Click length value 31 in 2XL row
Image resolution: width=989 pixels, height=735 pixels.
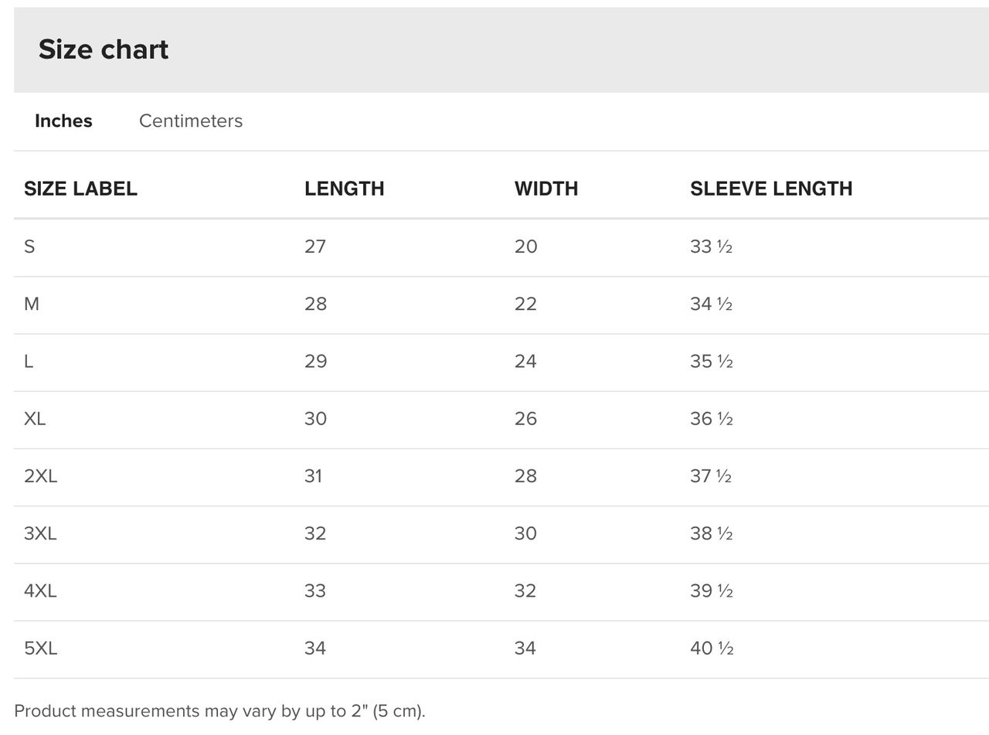coord(313,476)
